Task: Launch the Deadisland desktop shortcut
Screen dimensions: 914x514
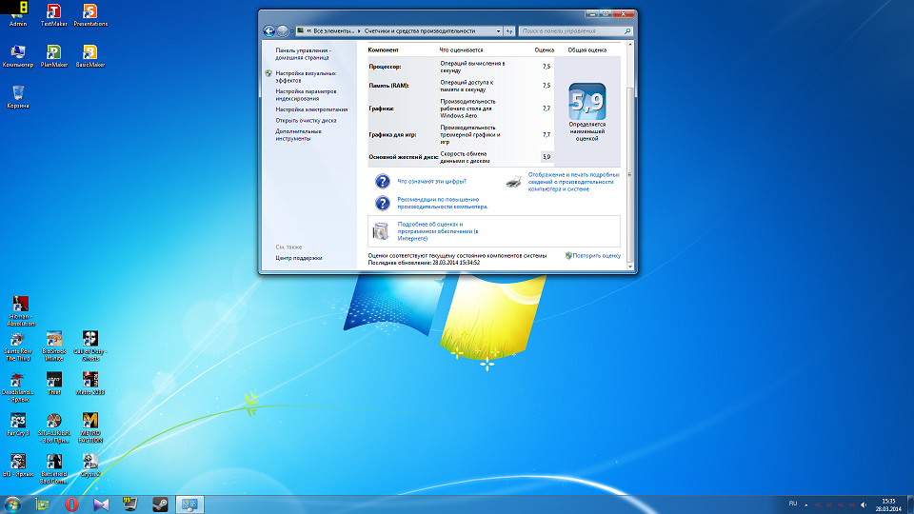Action: pos(17,387)
